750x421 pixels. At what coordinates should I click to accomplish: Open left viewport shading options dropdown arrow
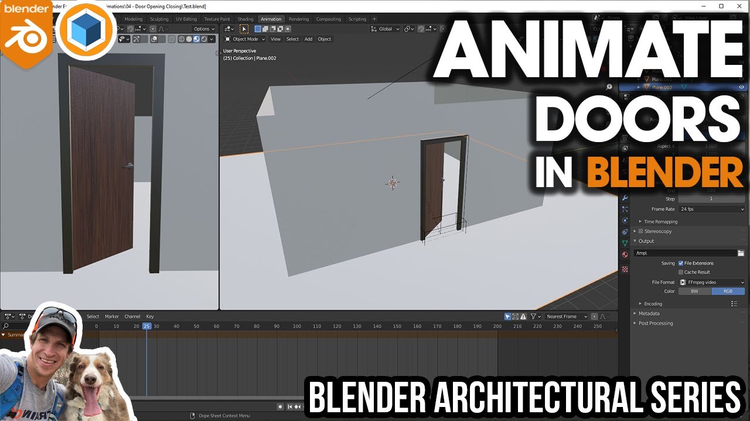pos(212,39)
